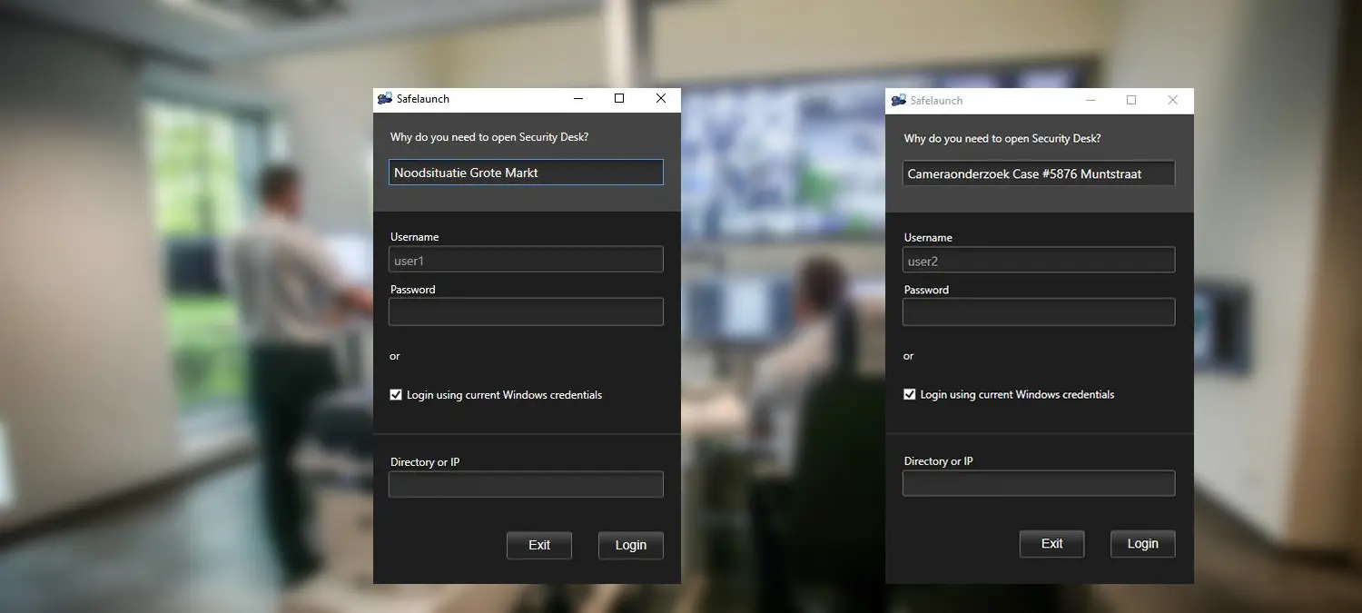This screenshot has height=613, width=1362.
Task: Select the Username field showing user1
Action: [x=526, y=260]
